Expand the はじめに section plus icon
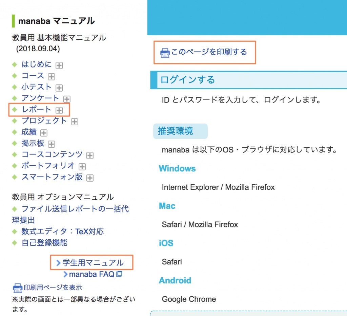This screenshot has width=347, height=316. pyautogui.click(x=59, y=65)
